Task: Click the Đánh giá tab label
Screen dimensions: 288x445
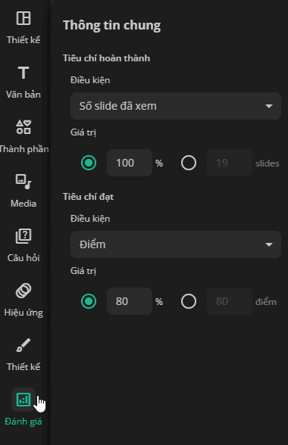Action: [x=23, y=422]
